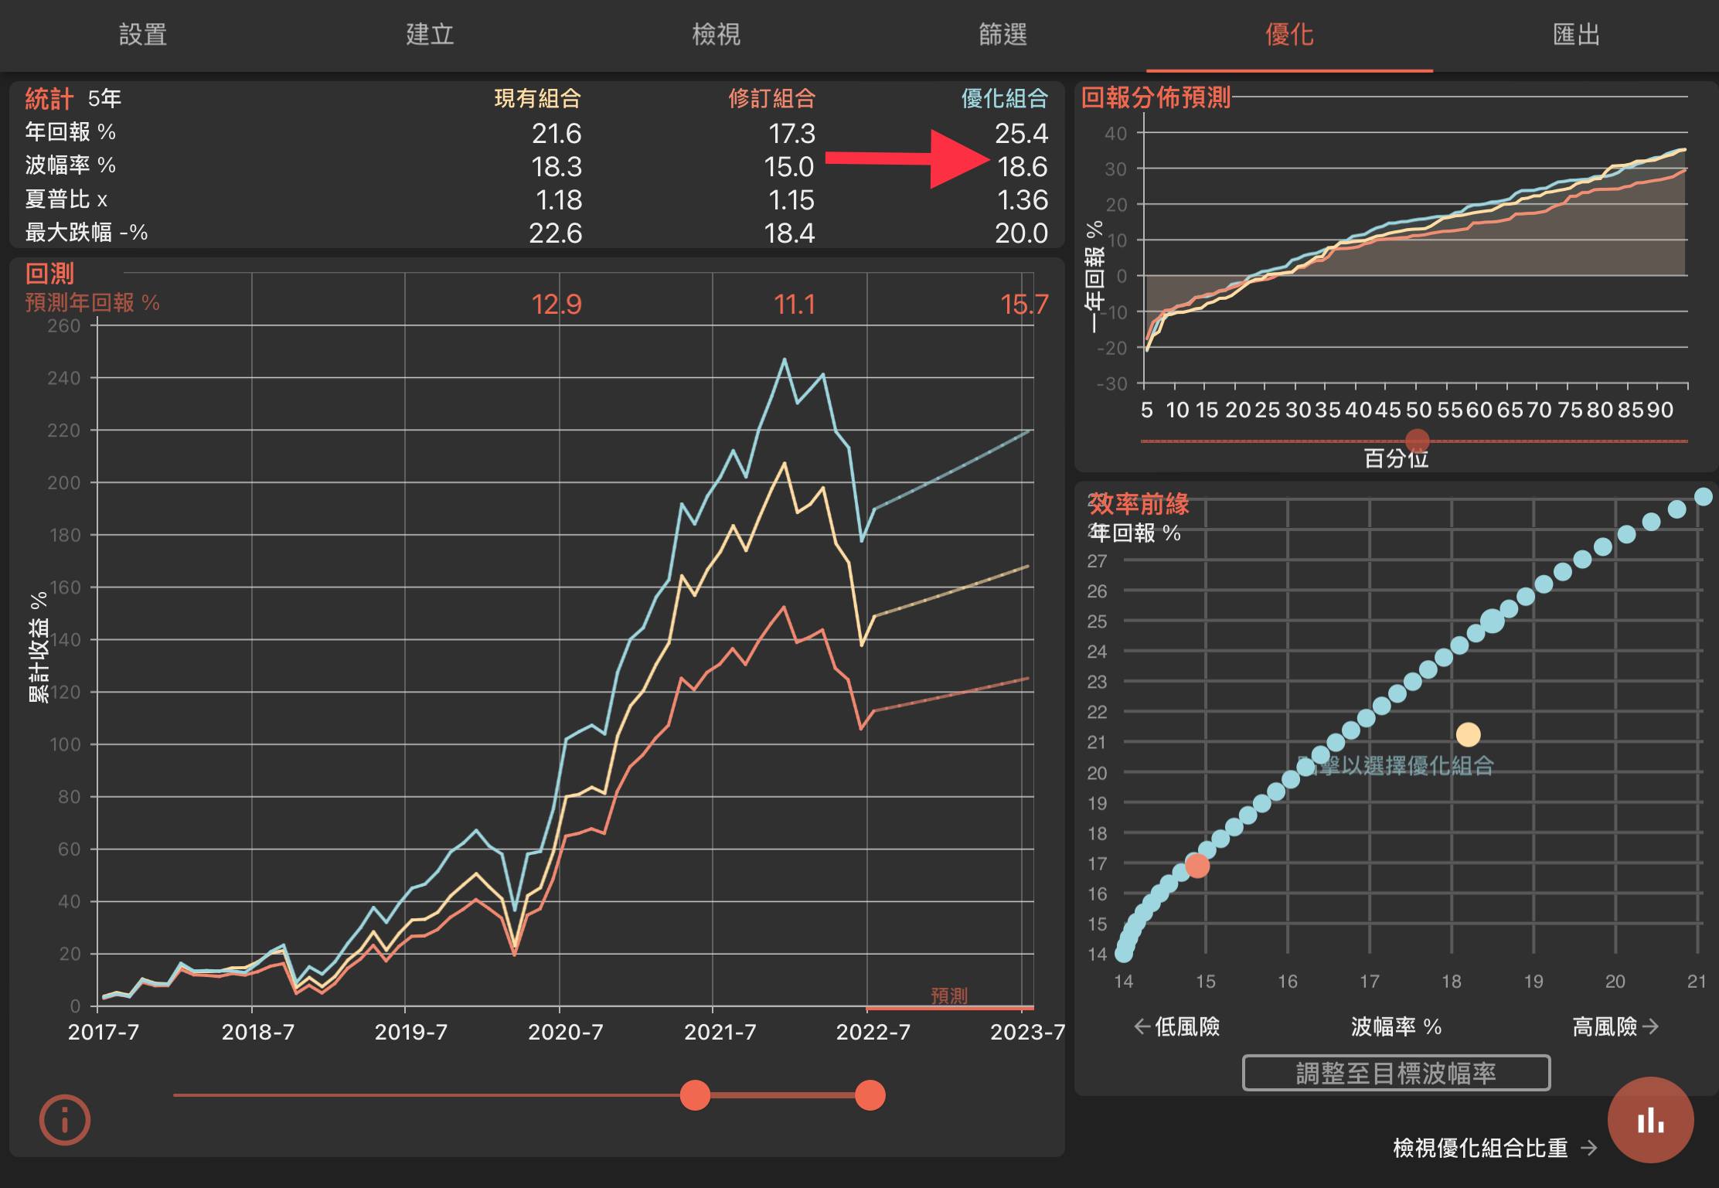Select the yellow current-portfolio dot on frontier
1719x1188 pixels.
tap(1468, 734)
